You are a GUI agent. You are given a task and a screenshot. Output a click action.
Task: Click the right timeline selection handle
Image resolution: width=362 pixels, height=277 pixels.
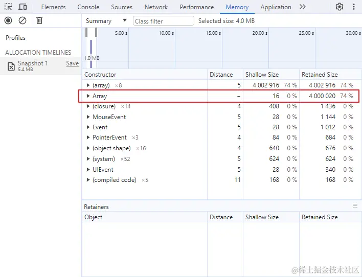point(96,32)
